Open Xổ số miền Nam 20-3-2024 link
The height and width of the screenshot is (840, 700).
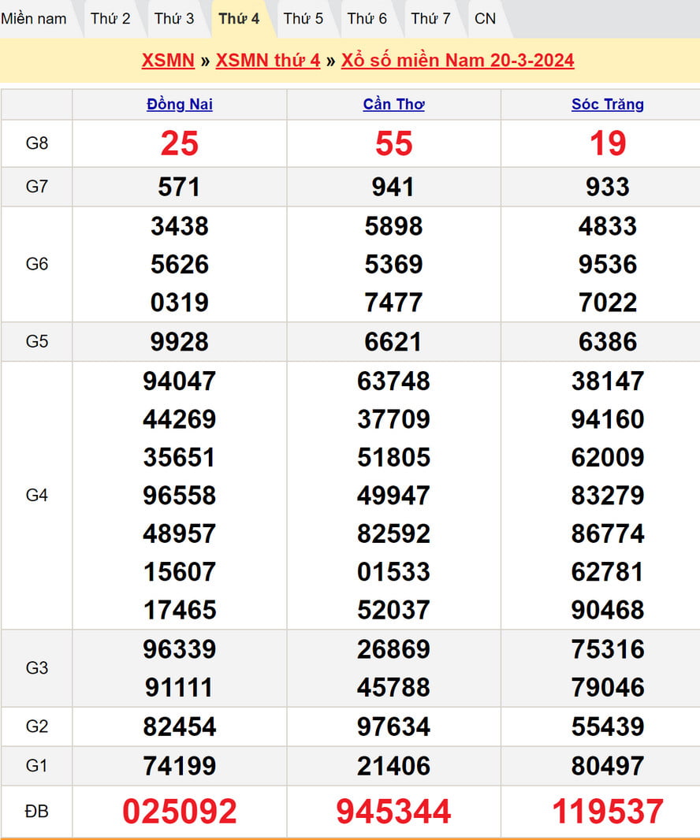click(457, 61)
